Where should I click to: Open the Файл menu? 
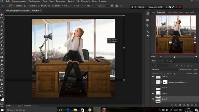[x=8, y=1]
